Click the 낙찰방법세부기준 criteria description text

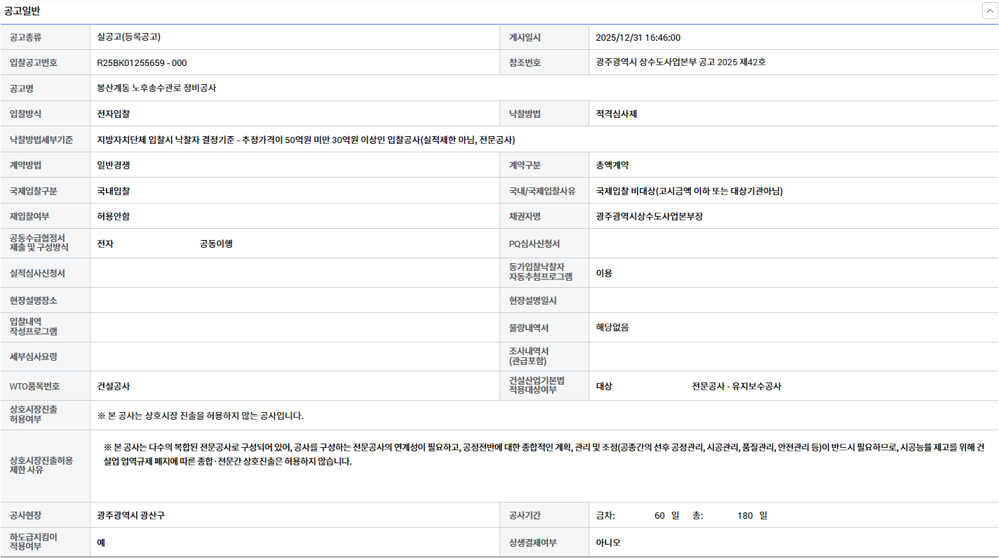(x=307, y=140)
